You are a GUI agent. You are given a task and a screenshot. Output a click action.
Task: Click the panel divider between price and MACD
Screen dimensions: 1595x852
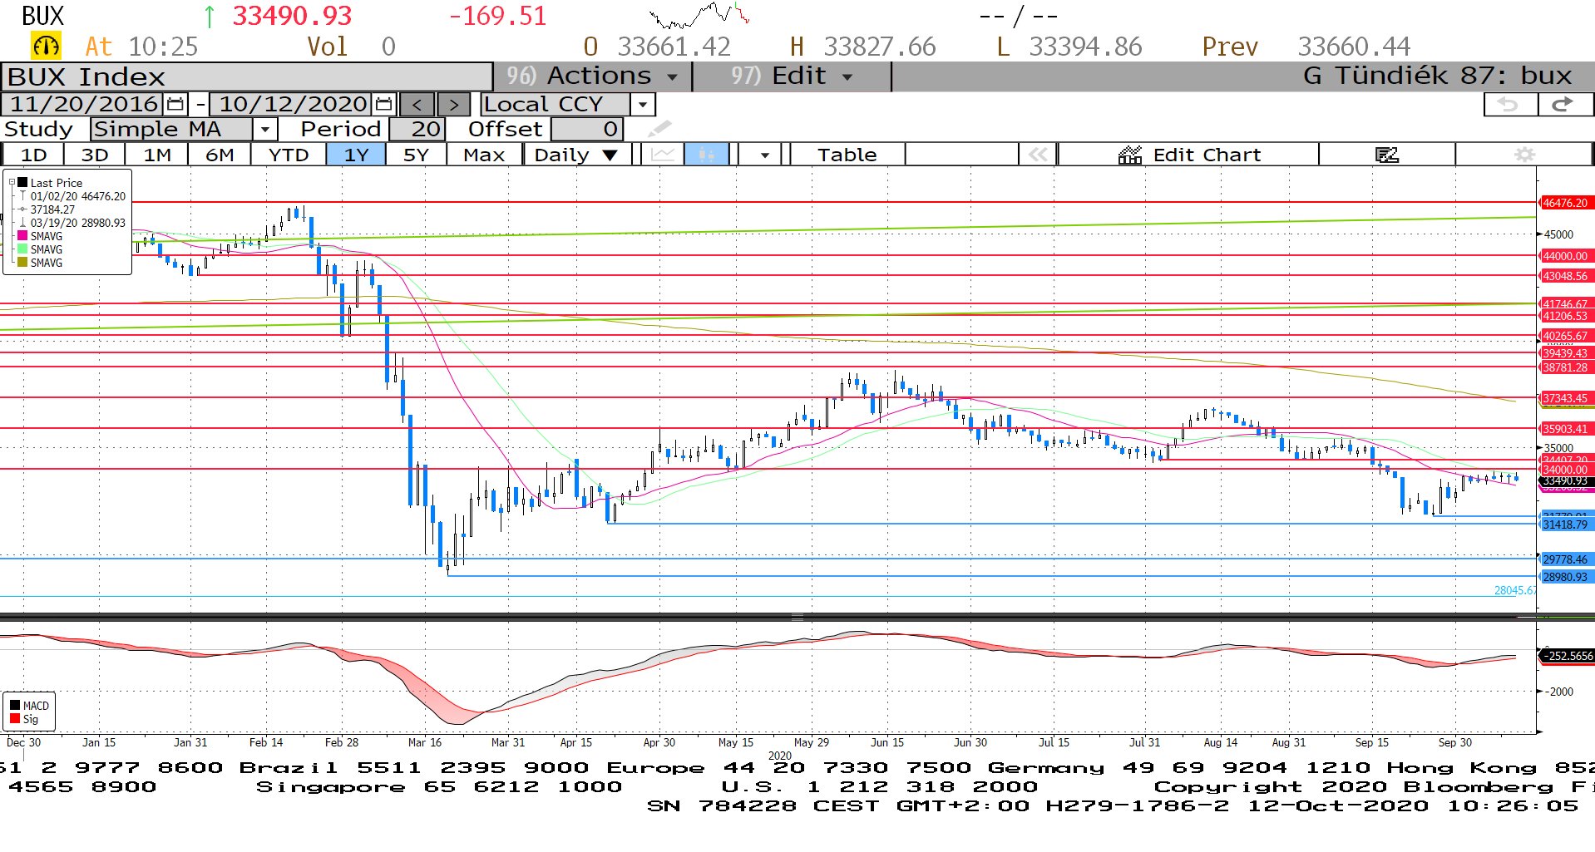pos(797,617)
